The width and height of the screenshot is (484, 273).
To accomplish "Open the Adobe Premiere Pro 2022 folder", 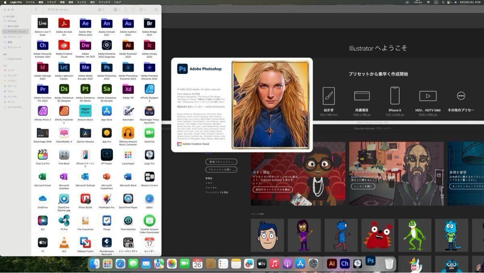I will (x=43, y=89).
